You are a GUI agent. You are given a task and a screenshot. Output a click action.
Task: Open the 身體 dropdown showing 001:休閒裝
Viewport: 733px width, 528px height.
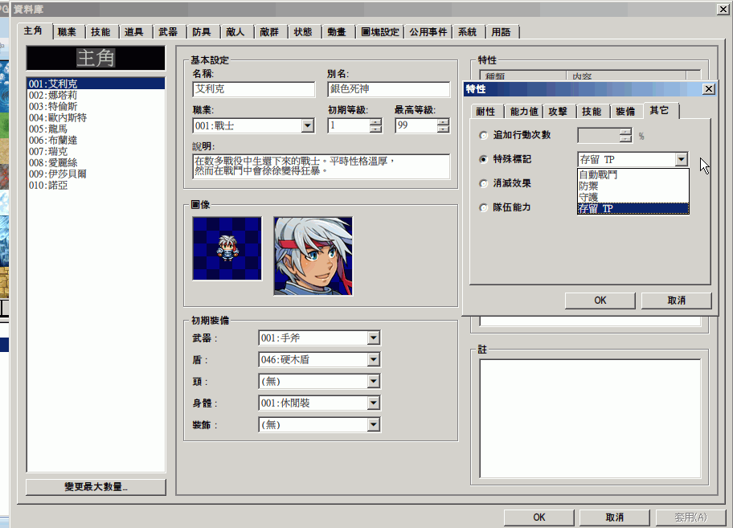pyautogui.click(x=373, y=403)
